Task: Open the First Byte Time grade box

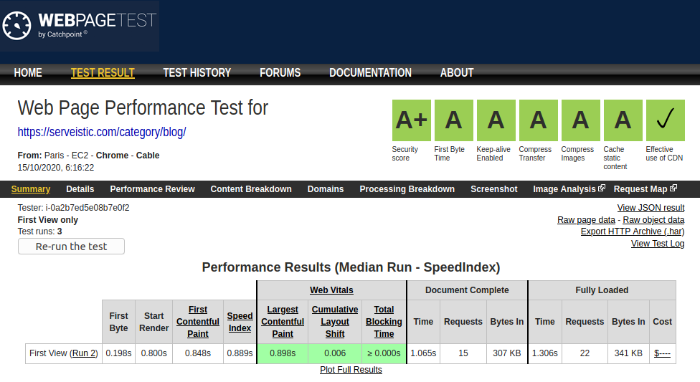Action: [x=453, y=120]
